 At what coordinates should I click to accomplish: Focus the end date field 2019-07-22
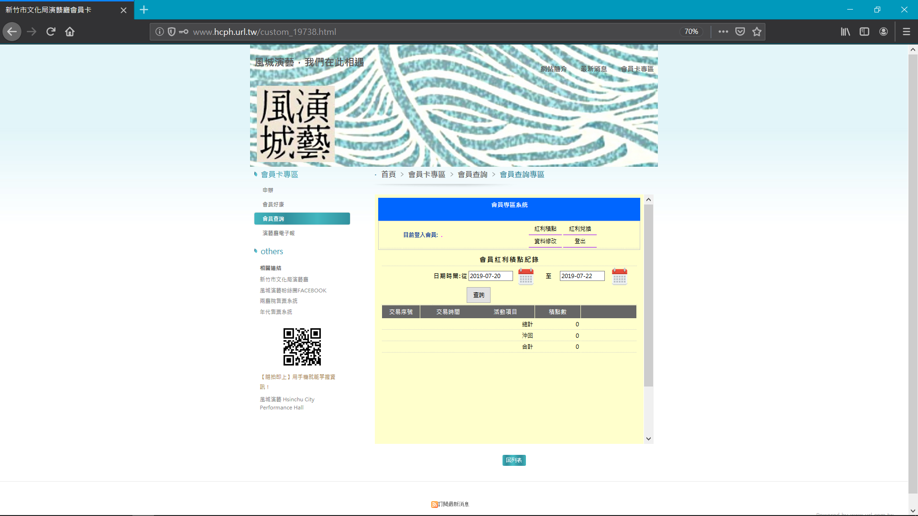582,276
